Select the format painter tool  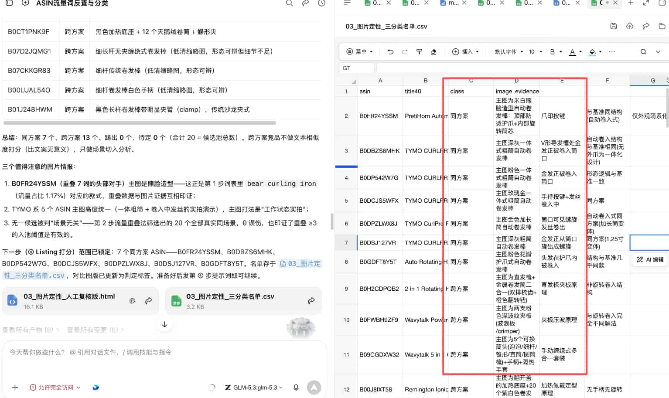click(419, 51)
